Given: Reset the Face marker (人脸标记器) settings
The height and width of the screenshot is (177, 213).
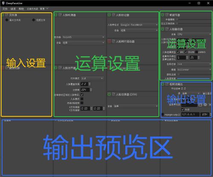Looking at the screenshot, I should pyautogui.click(x=113, y=15).
